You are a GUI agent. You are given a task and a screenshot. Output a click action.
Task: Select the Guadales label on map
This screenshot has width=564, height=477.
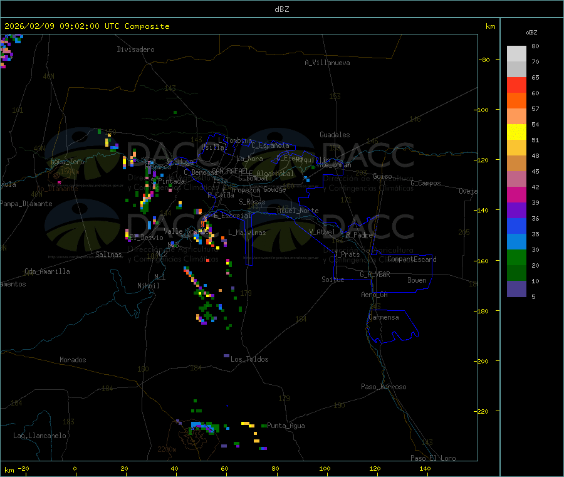point(335,135)
